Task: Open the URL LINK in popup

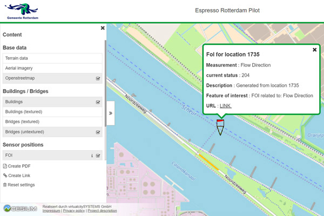Action: click(225, 106)
